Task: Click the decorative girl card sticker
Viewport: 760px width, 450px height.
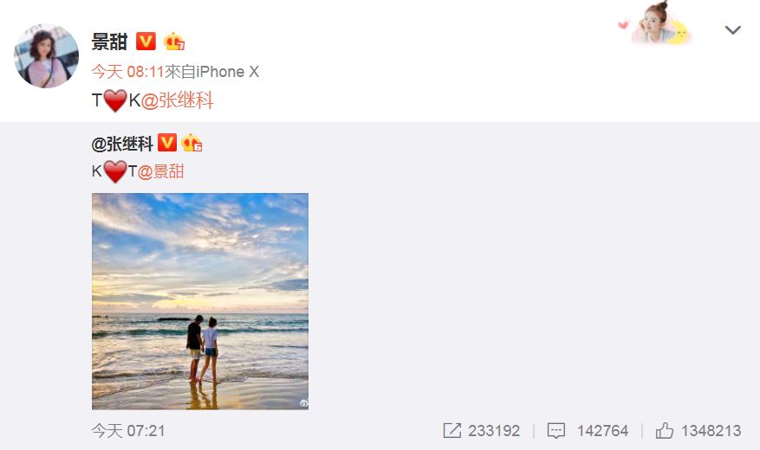Action: tap(655, 22)
